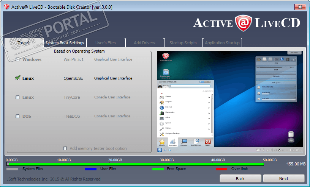
Task: Click the "Free Space" legend text
Action: coord(176,169)
